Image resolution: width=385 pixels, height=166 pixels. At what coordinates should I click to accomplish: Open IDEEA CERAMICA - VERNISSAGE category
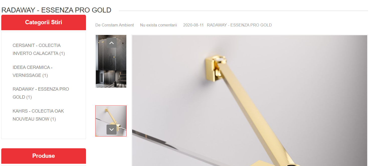tap(33, 71)
